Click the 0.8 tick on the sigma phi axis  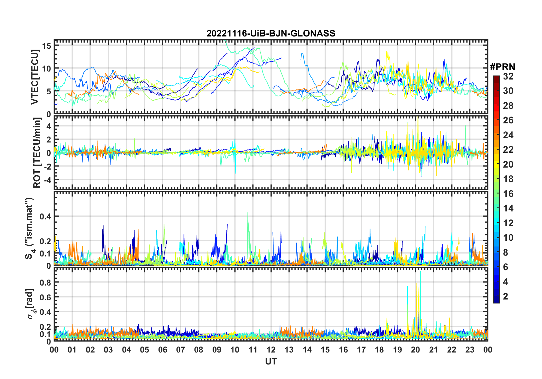[46, 282]
